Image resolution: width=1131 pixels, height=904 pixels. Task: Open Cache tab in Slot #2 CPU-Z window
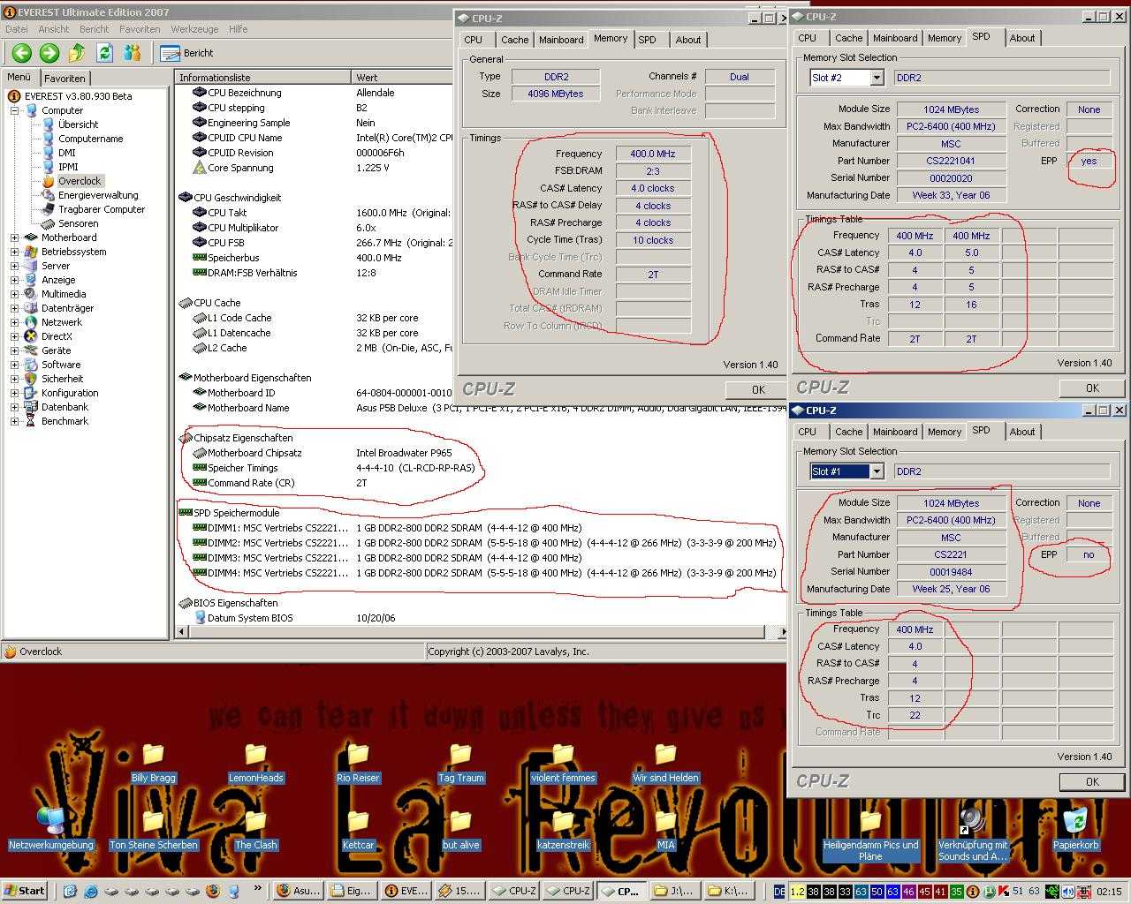tap(849, 38)
